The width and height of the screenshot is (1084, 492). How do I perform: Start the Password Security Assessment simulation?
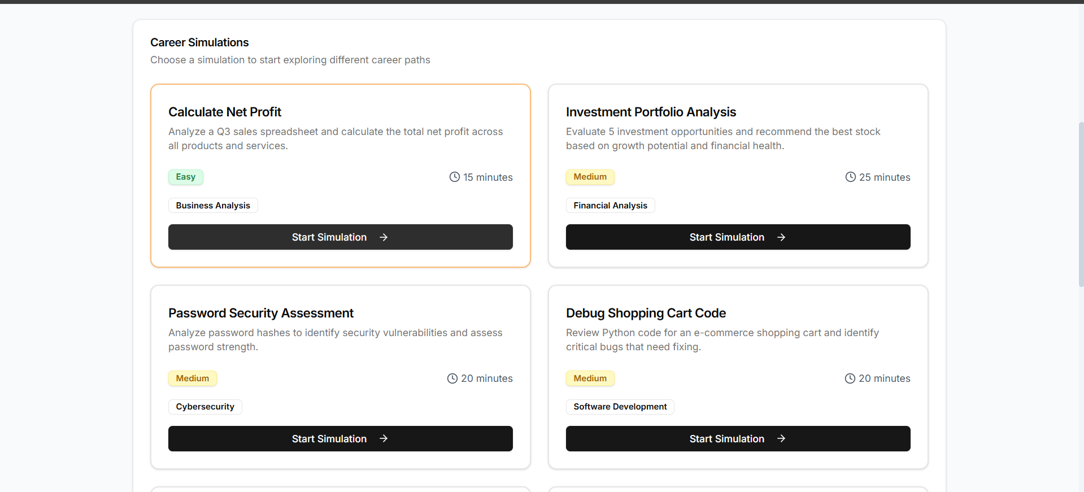[x=341, y=438]
